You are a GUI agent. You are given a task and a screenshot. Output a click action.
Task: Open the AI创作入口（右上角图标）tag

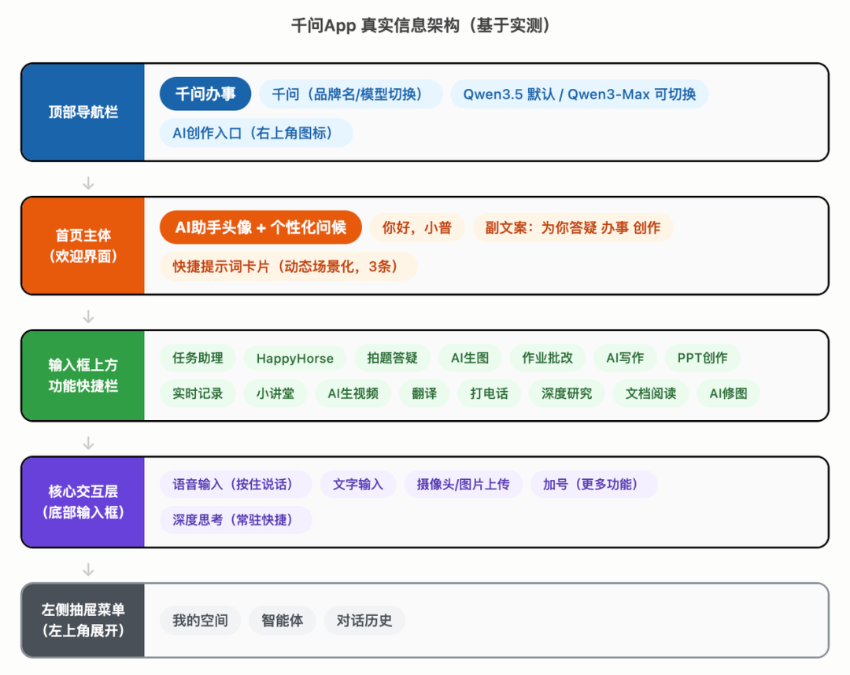pyautogui.click(x=256, y=133)
